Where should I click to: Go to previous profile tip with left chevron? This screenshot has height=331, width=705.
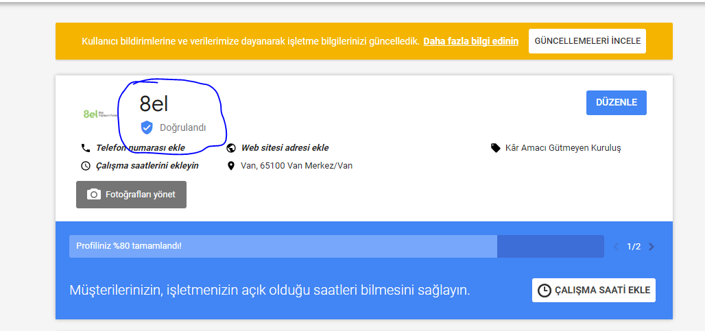click(616, 247)
